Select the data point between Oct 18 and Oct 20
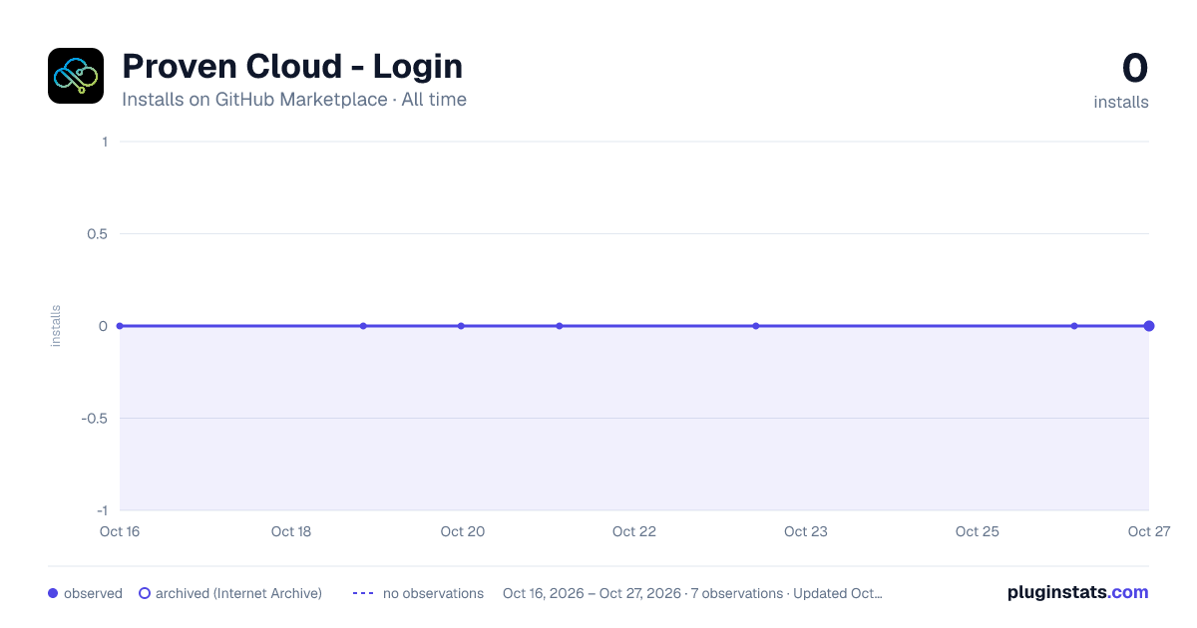 click(x=363, y=326)
